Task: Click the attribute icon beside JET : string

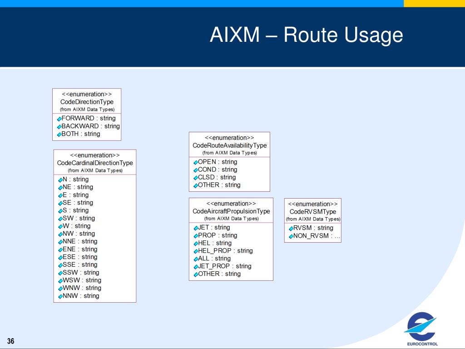Action: pyautogui.click(x=195, y=228)
